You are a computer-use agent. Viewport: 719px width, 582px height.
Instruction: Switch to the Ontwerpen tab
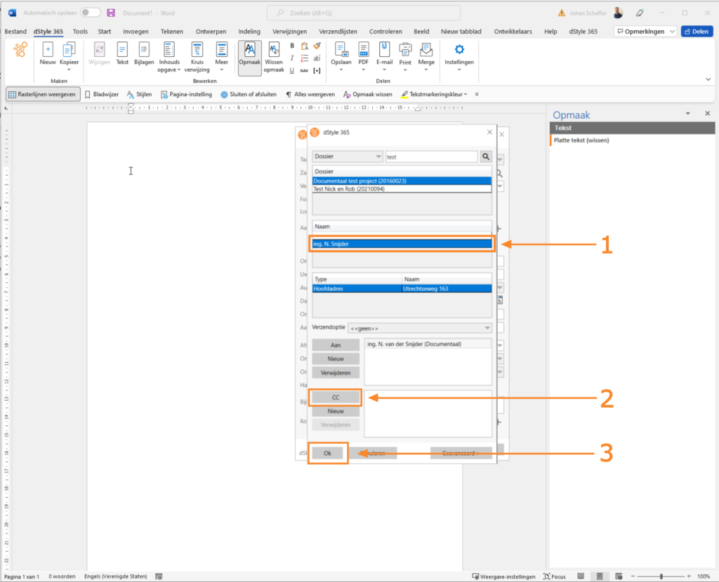[211, 32]
